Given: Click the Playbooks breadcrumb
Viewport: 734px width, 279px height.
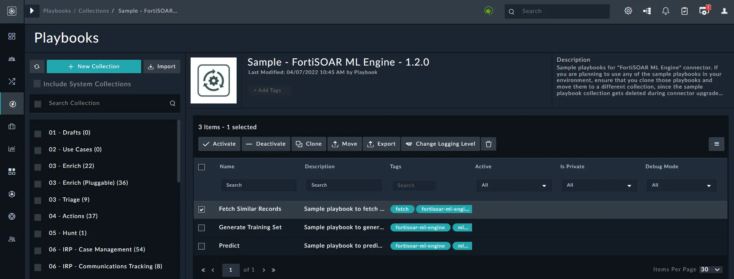Looking at the screenshot, I should (x=57, y=11).
